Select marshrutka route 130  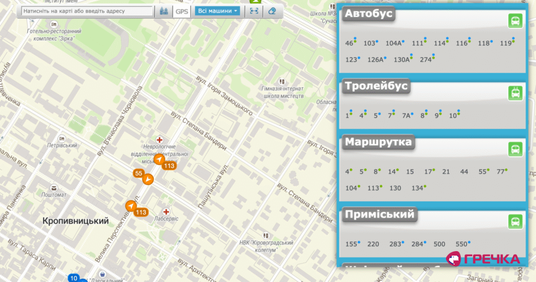click(395, 188)
